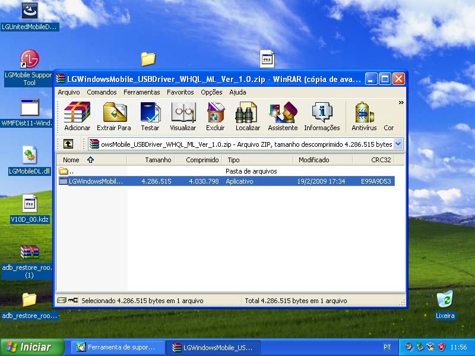The height and width of the screenshot is (356, 475).
Task: Switch to Ferramenta de supor... taskbar window
Action: 118,347
